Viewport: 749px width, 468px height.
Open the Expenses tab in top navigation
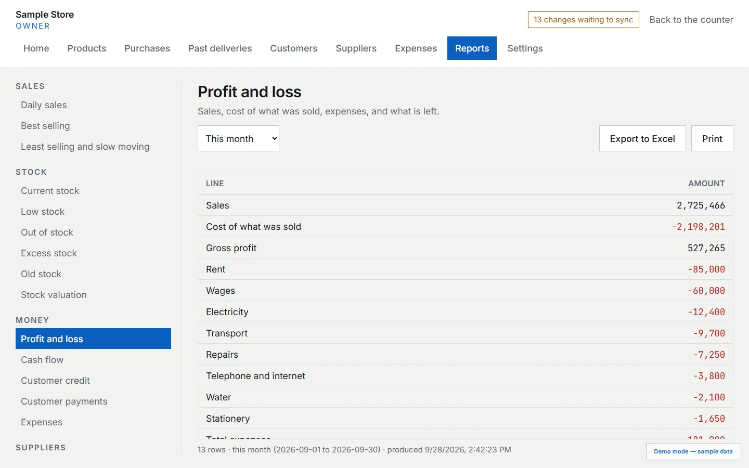[416, 48]
